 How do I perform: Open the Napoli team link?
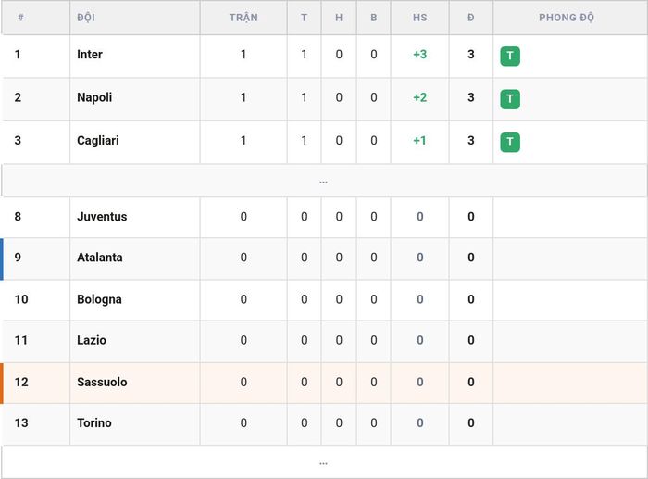point(94,97)
